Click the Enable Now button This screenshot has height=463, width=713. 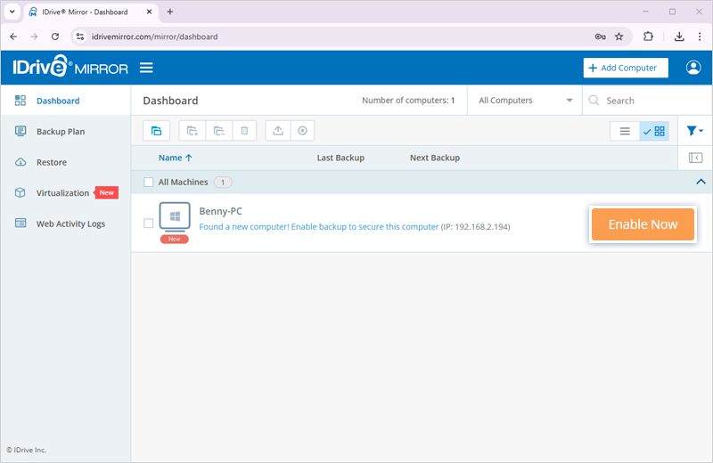pos(643,224)
